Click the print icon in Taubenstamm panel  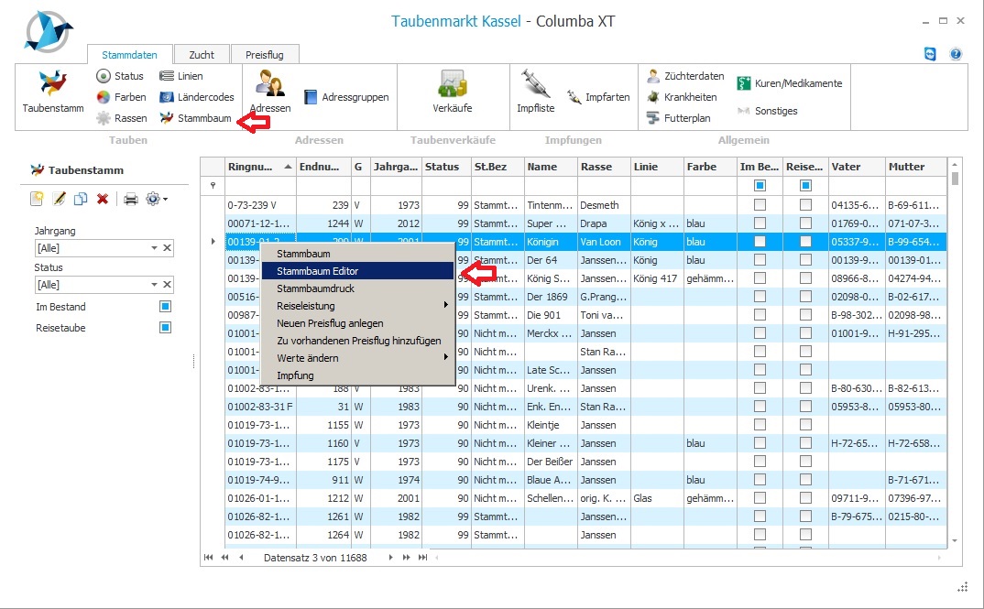tap(130, 199)
